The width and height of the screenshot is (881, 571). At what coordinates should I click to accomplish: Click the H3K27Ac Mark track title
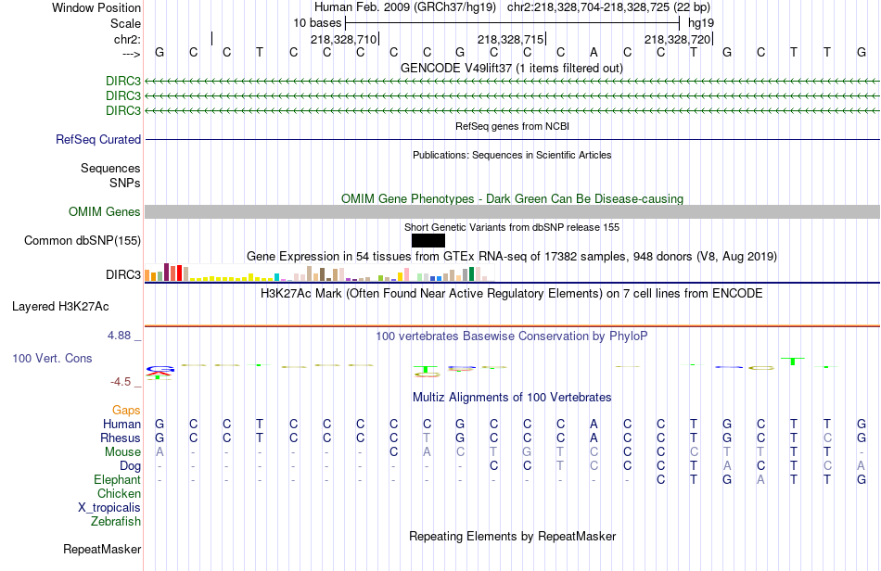tap(512, 294)
